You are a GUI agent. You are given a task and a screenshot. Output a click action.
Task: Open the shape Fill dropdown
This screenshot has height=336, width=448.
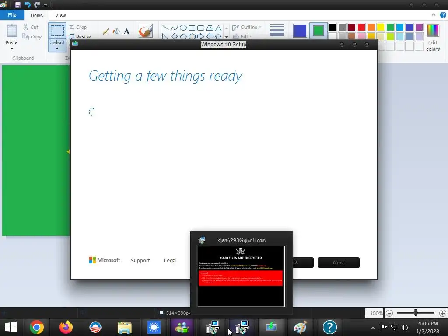coord(242,37)
